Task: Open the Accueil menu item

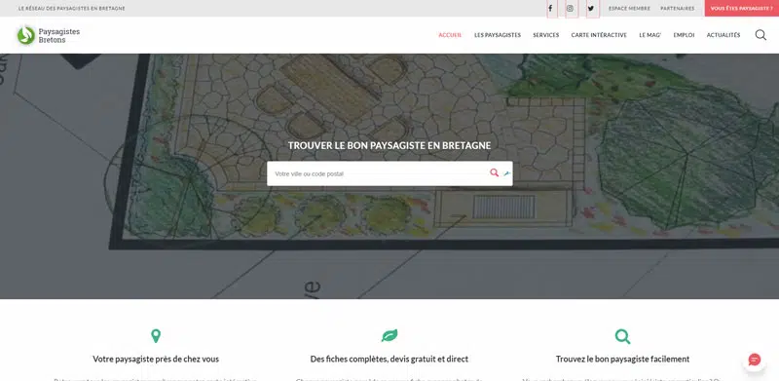Action: tap(450, 35)
